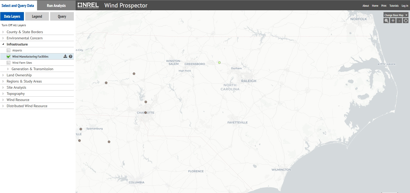Screen dimensions: 410x193
Task: Enable the Airports layer checkbox
Action: pos(8,50)
